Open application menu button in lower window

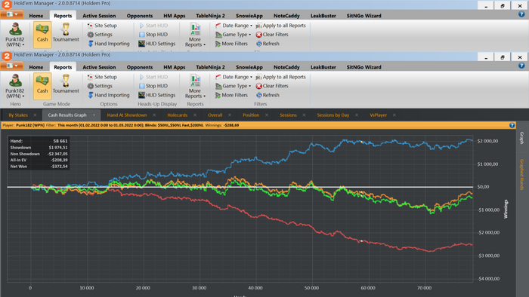point(12,66)
